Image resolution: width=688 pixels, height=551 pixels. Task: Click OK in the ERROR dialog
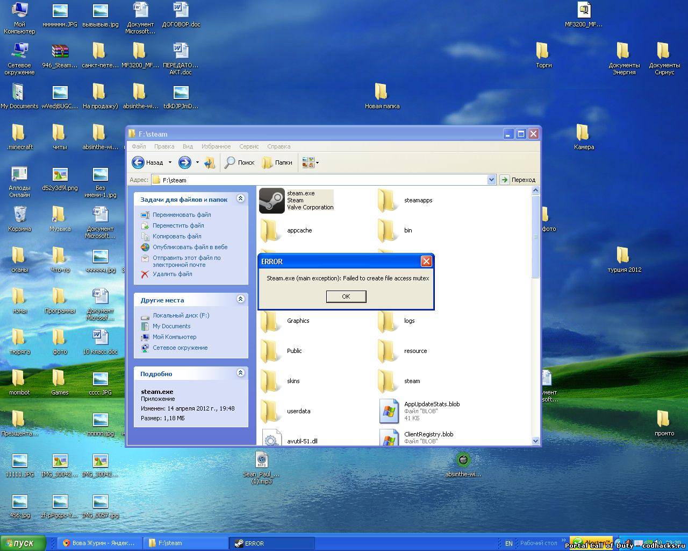(x=346, y=296)
